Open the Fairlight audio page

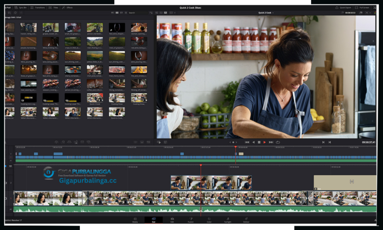click(228, 220)
